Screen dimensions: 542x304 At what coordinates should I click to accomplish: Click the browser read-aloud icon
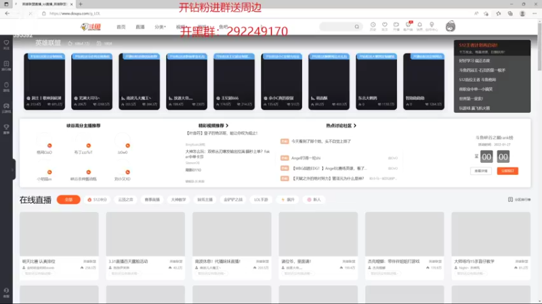pos(476,14)
